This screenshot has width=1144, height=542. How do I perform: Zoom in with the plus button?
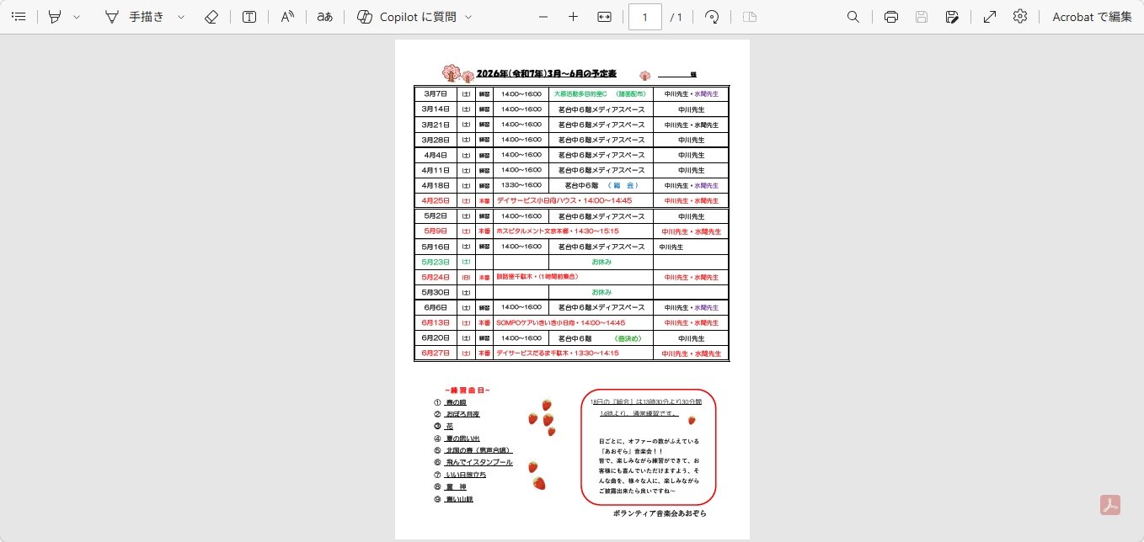click(573, 17)
